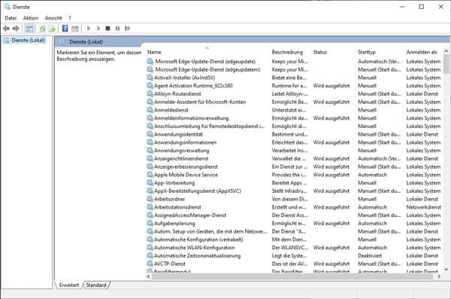The width and height of the screenshot is (451, 299).
Task: Select Anschlussumleitung für Remotedesktopdienst row
Action: tap(294, 126)
